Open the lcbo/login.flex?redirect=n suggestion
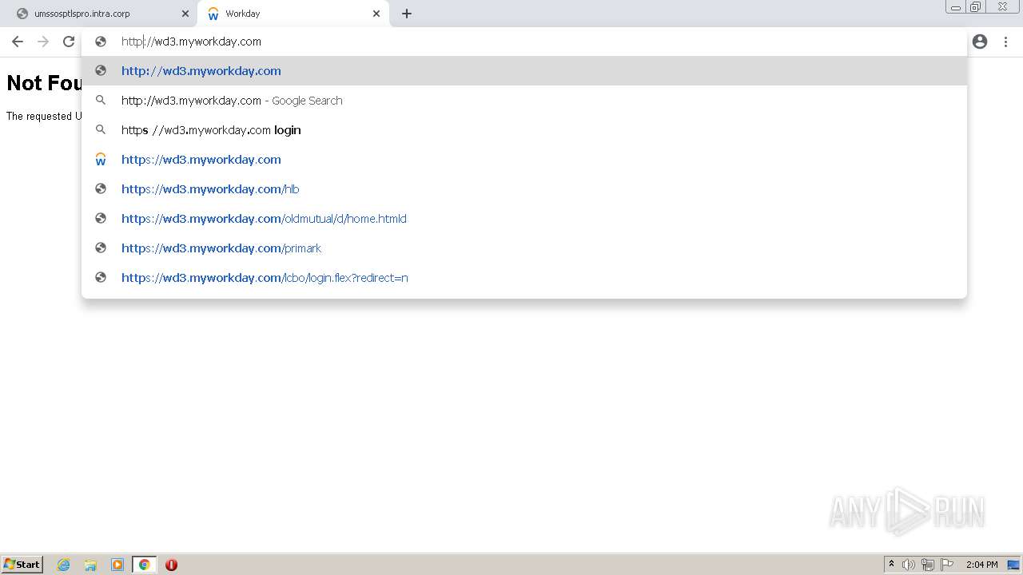1023x575 pixels. tap(524, 277)
